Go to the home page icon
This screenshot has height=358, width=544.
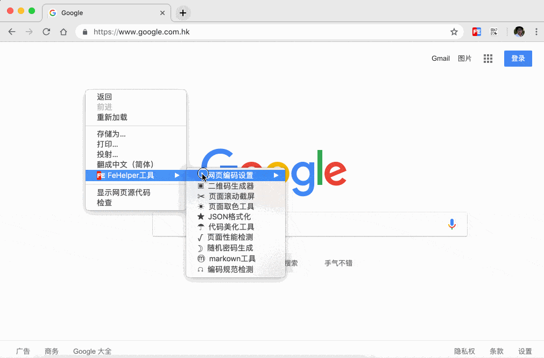coord(63,32)
